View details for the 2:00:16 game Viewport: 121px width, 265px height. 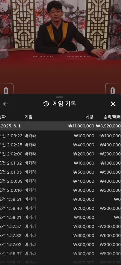[60, 190]
